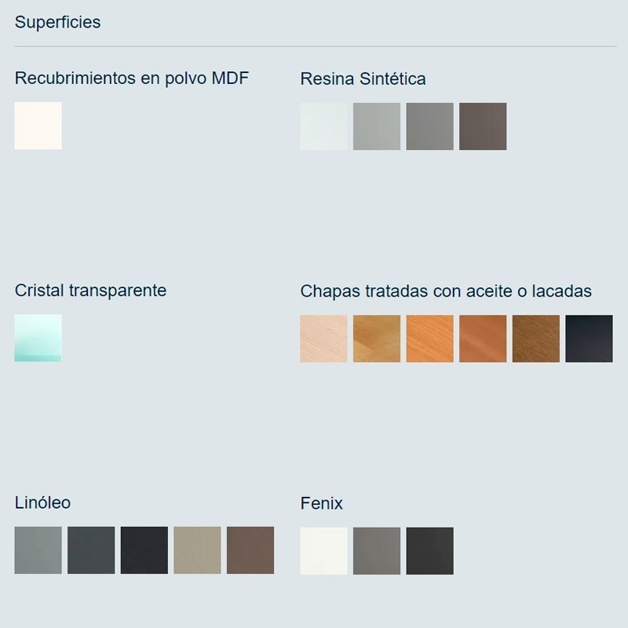
Task: Choose the brown Linóleo swatch
Action: click(250, 550)
